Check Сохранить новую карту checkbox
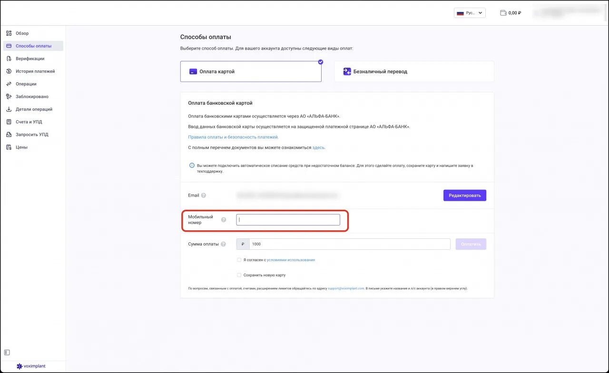609x373 pixels. click(x=239, y=275)
